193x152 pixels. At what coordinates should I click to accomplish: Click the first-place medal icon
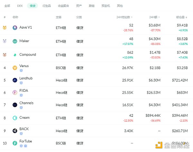(x=5, y=28)
